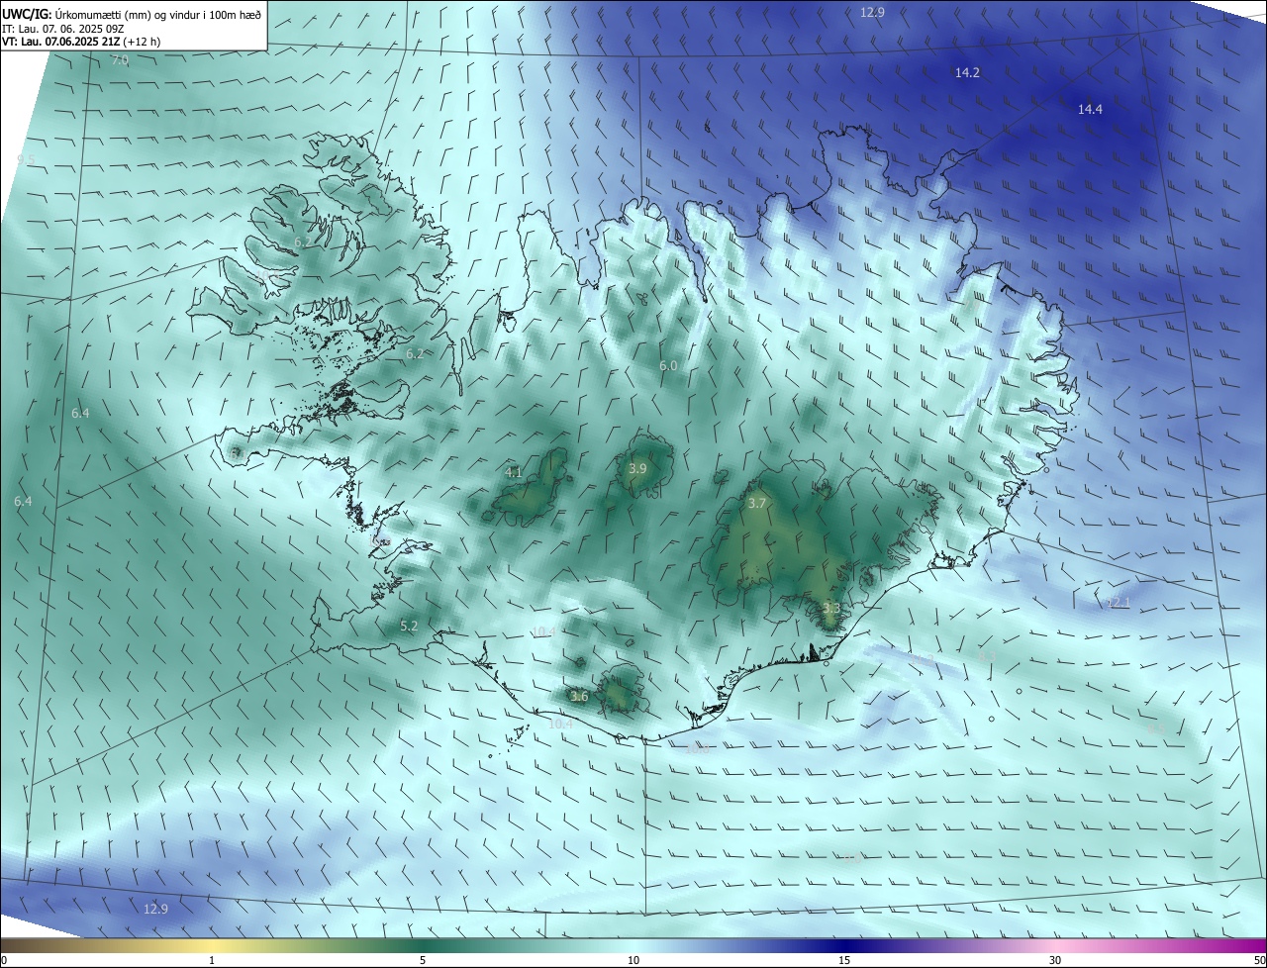Click the '15' tick on the color scale

click(x=844, y=960)
